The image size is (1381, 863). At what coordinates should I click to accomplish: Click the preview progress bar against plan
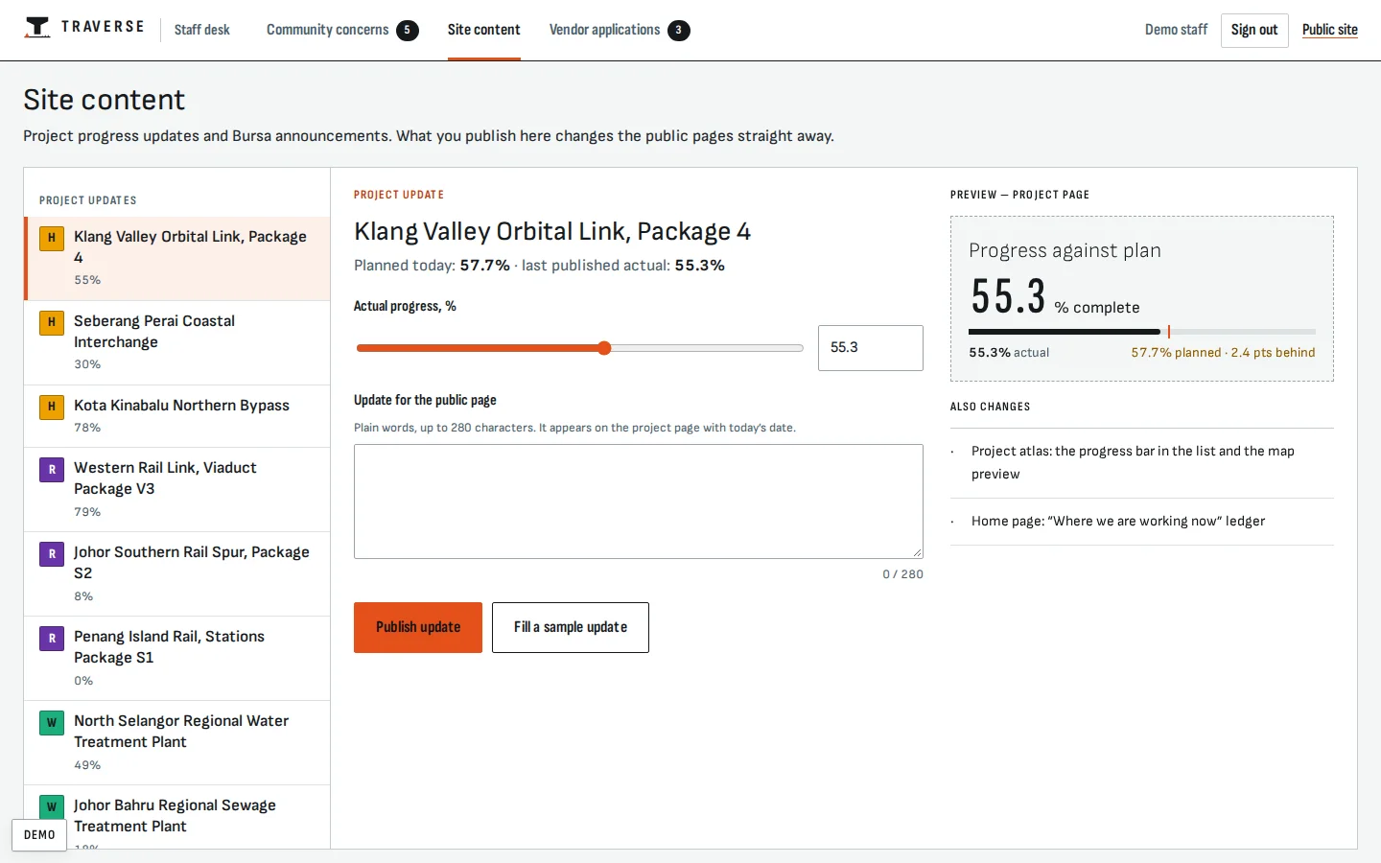point(1142,332)
